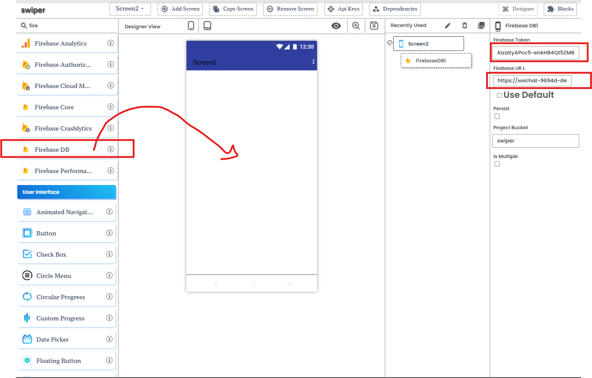Click the Firebase Token input field
This screenshot has height=378, width=592.
[536, 53]
